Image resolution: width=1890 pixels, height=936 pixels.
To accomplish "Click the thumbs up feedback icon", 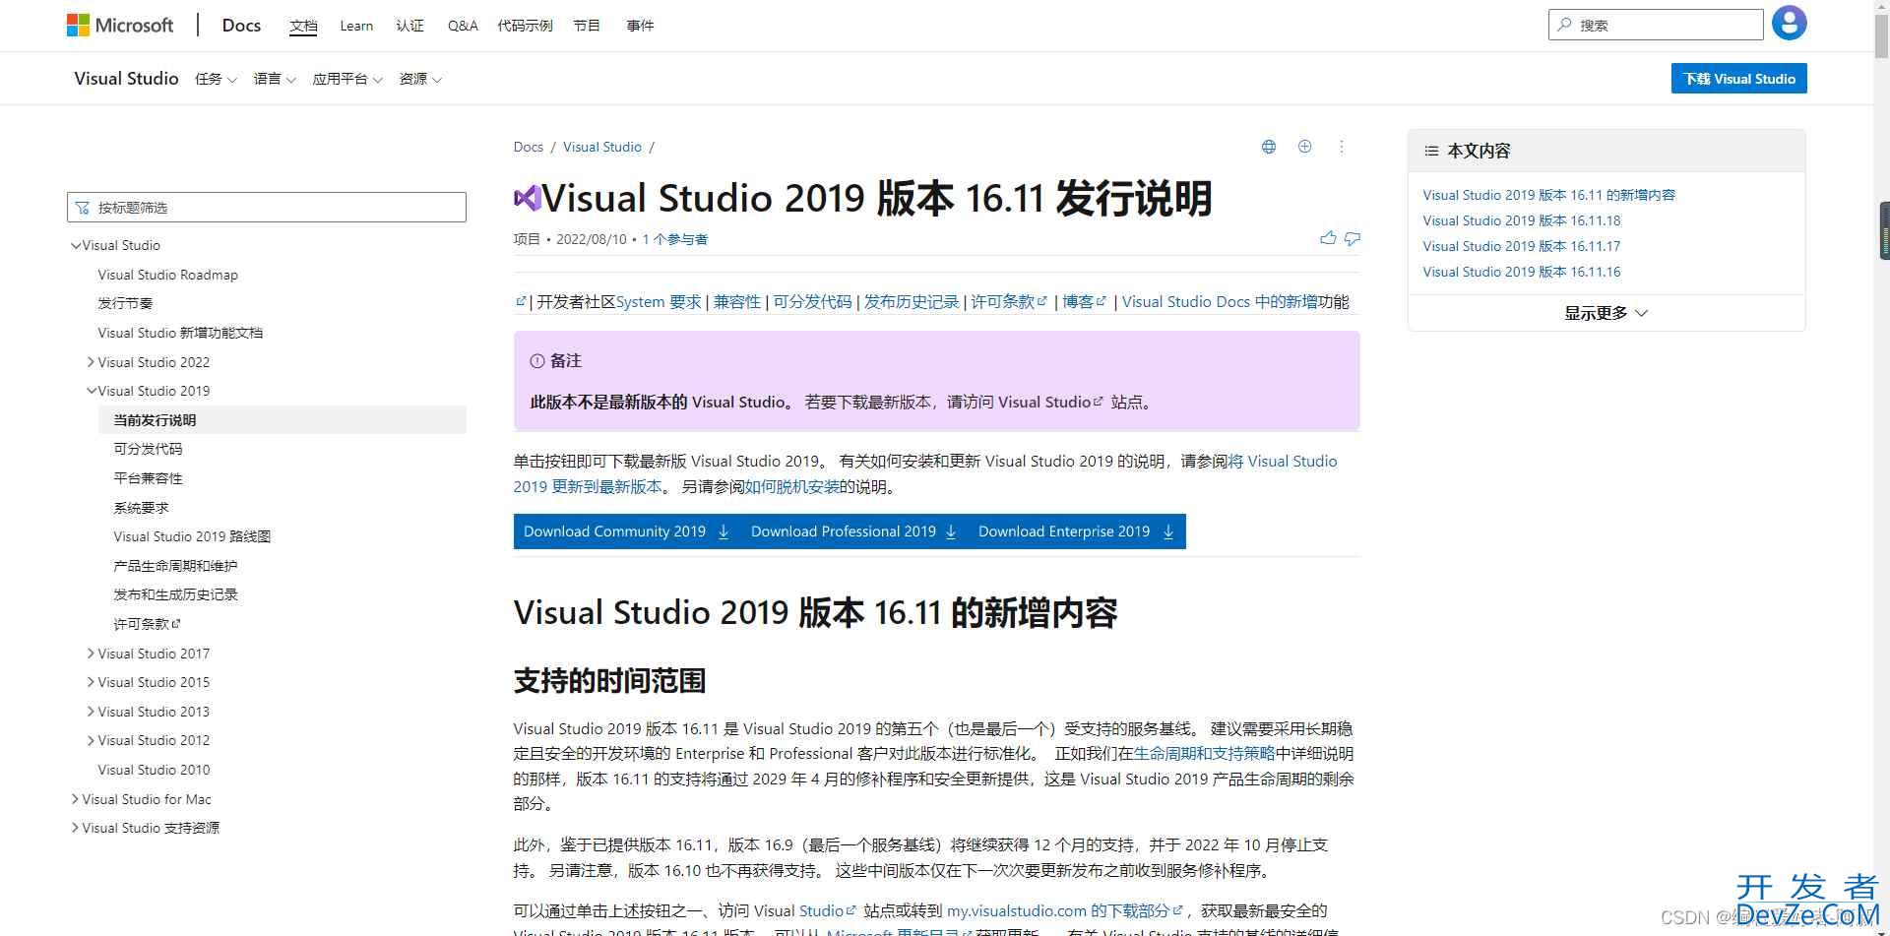I will click(1328, 238).
